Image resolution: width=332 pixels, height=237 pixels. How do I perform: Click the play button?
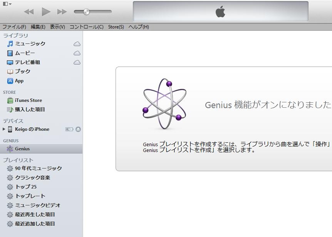pos(46,12)
